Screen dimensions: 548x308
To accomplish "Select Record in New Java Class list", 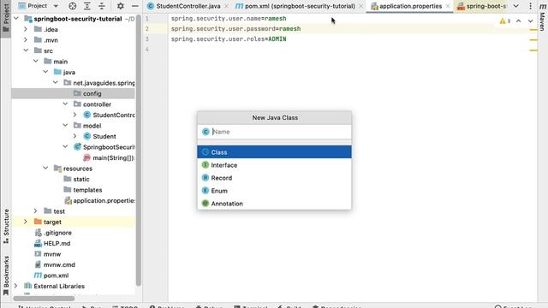I will 274,178.
